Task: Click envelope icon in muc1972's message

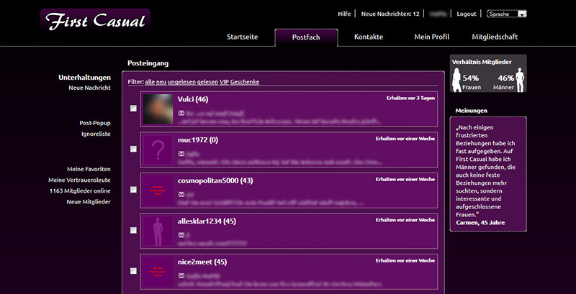Action: coord(181,154)
